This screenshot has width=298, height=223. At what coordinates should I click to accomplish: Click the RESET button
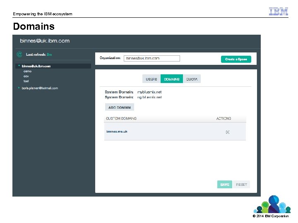pos(241,184)
